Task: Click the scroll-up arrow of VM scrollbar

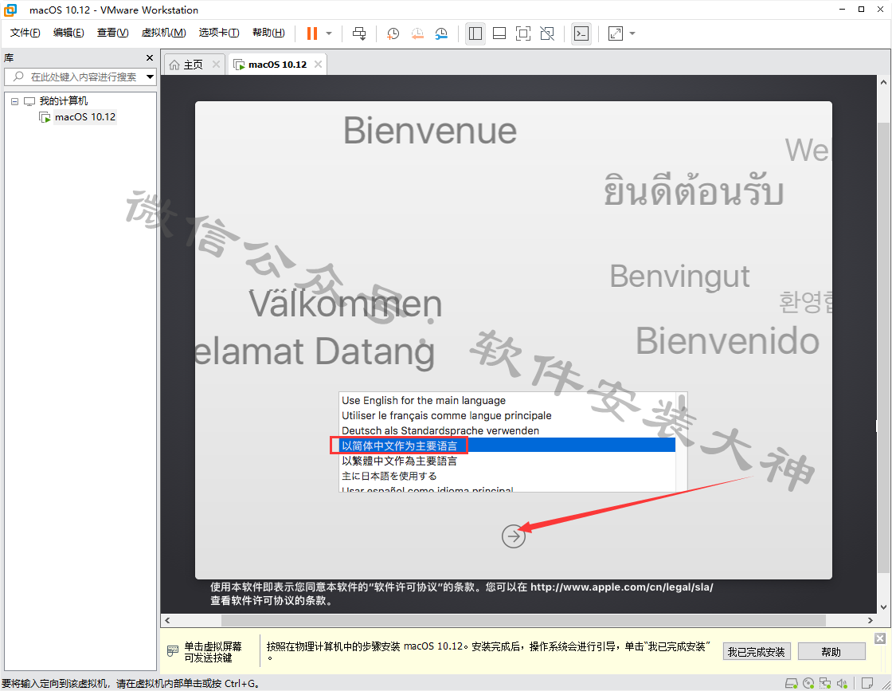Action: pos(883,82)
